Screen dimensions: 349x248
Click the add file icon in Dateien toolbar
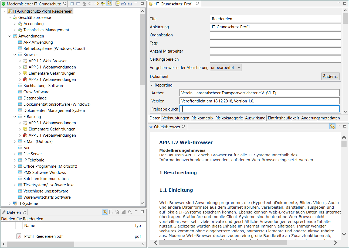pos(111,212)
